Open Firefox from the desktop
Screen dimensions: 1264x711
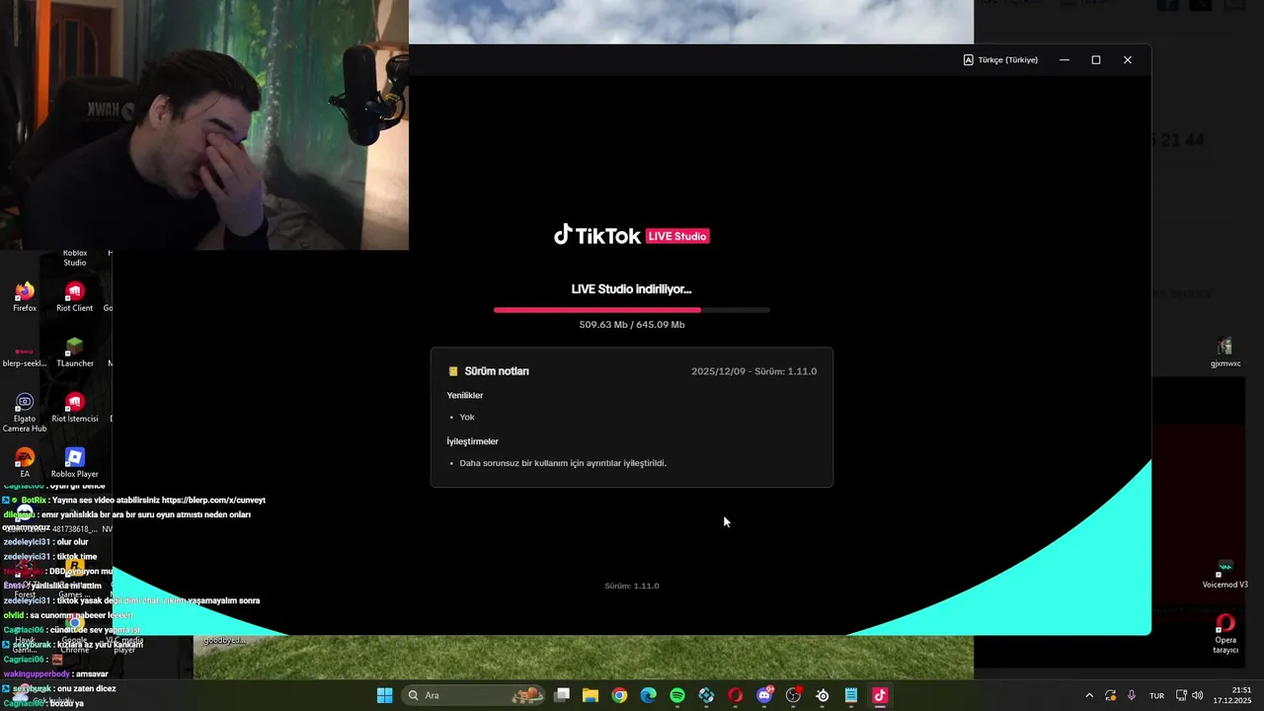click(25, 296)
